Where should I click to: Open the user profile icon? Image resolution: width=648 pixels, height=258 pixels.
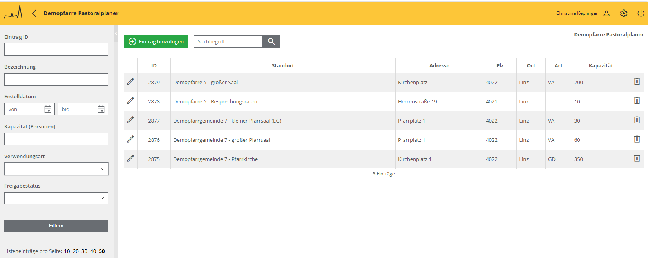coord(606,13)
